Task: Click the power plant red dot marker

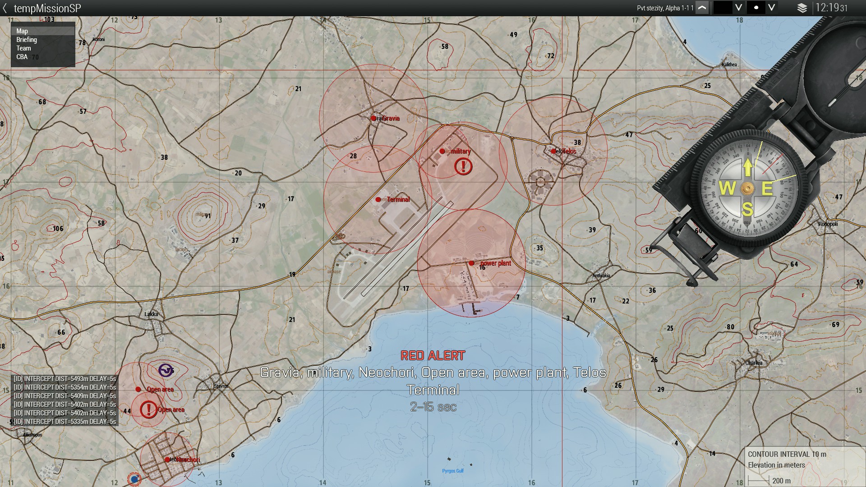Action: click(471, 263)
